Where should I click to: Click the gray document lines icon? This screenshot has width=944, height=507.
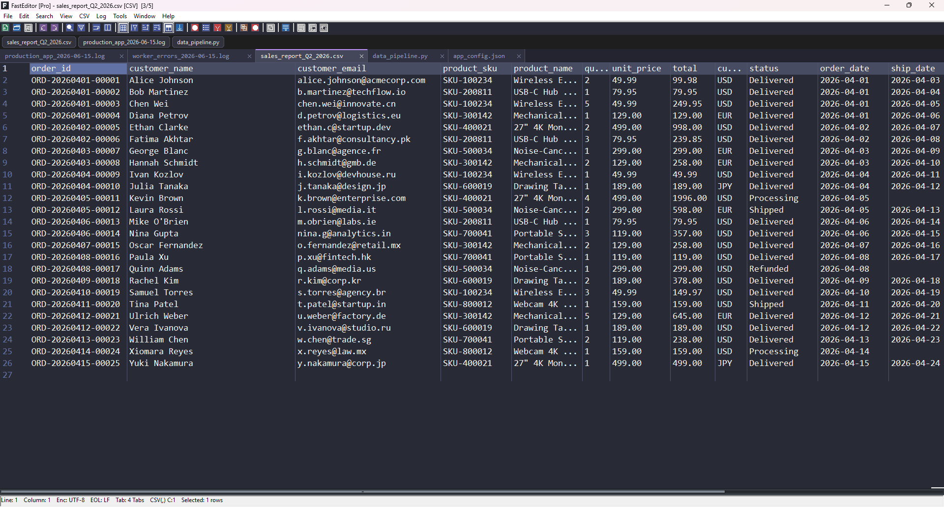tap(301, 28)
